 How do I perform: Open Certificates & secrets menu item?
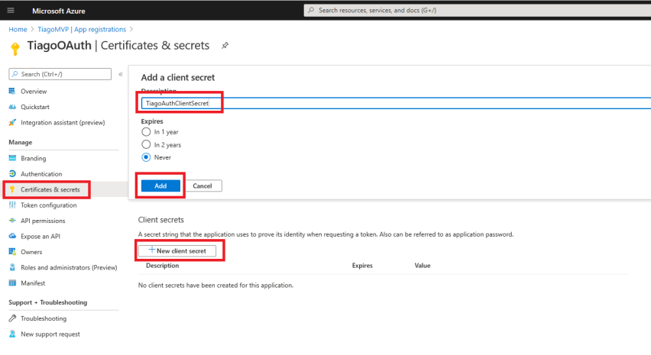click(50, 189)
